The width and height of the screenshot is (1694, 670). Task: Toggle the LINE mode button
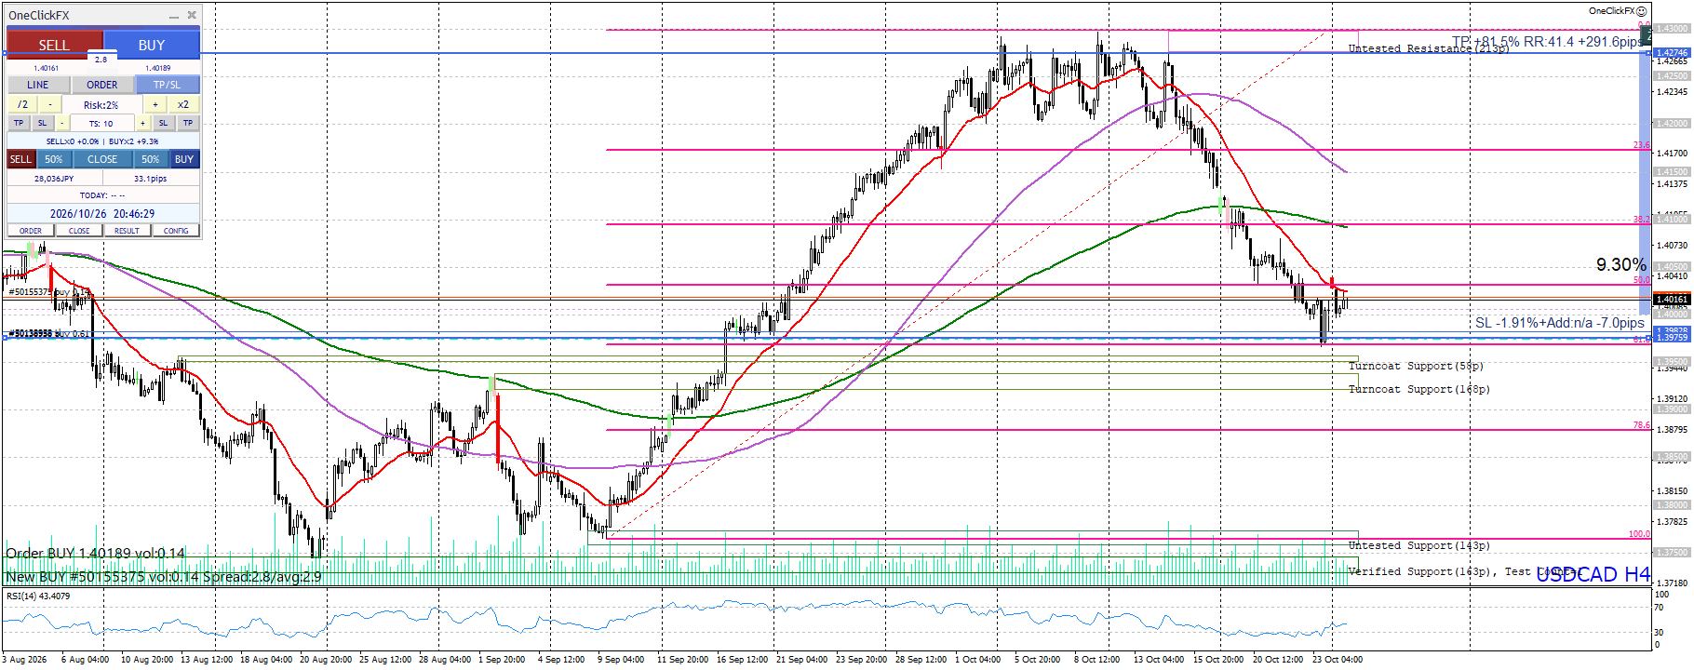click(38, 85)
